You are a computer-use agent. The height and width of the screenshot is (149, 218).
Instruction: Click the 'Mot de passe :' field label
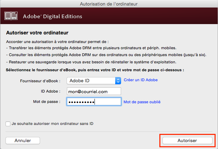[47, 102]
